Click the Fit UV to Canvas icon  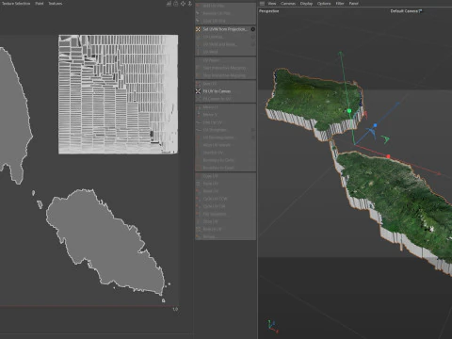pyautogui.click(x=198, y=91)
